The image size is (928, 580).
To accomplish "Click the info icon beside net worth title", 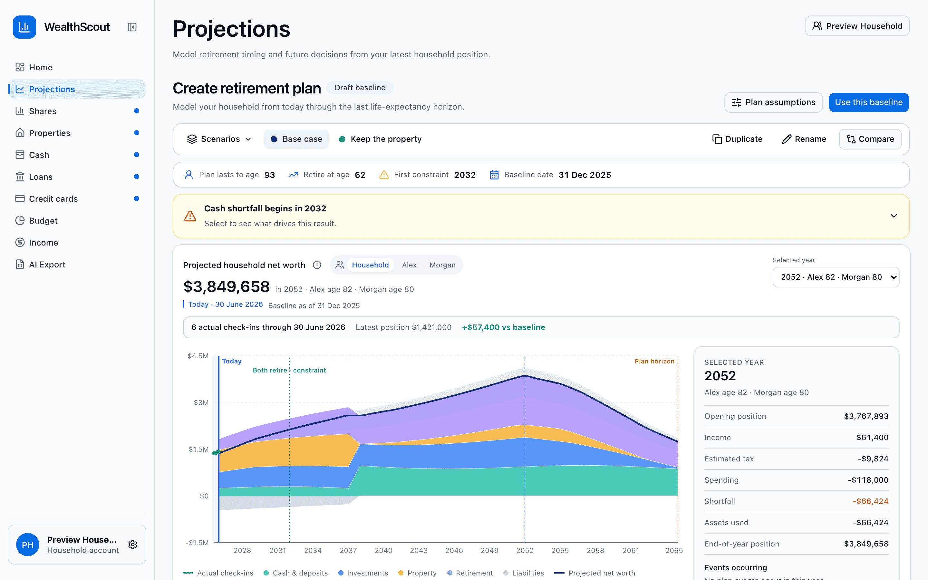I will click(x=317, y=265).
